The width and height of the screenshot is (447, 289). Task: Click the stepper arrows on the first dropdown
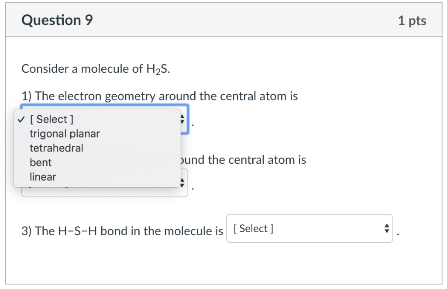point(182,119)
